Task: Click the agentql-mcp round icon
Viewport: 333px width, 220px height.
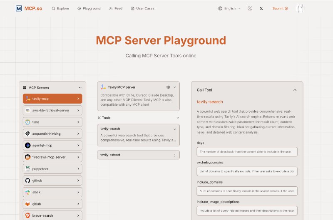Action: 27,145
